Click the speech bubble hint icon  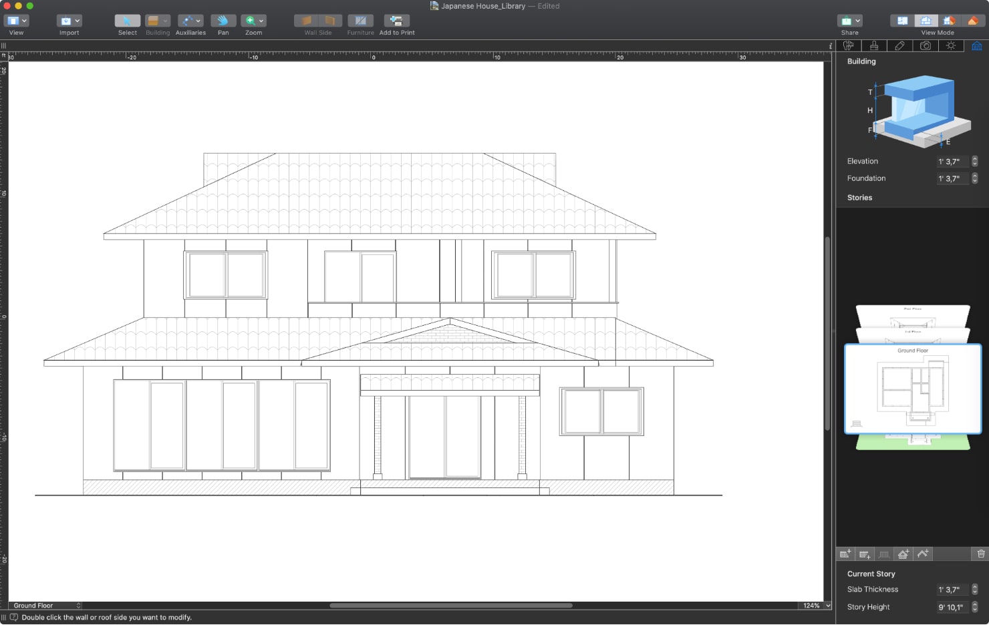(14, 618)
